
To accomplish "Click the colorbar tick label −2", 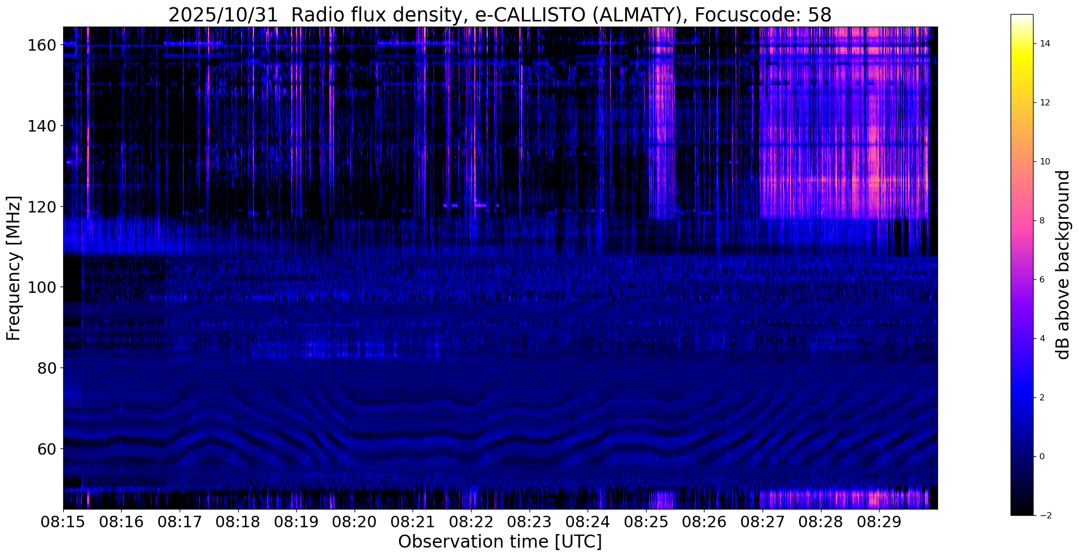I will [1045, 516].
